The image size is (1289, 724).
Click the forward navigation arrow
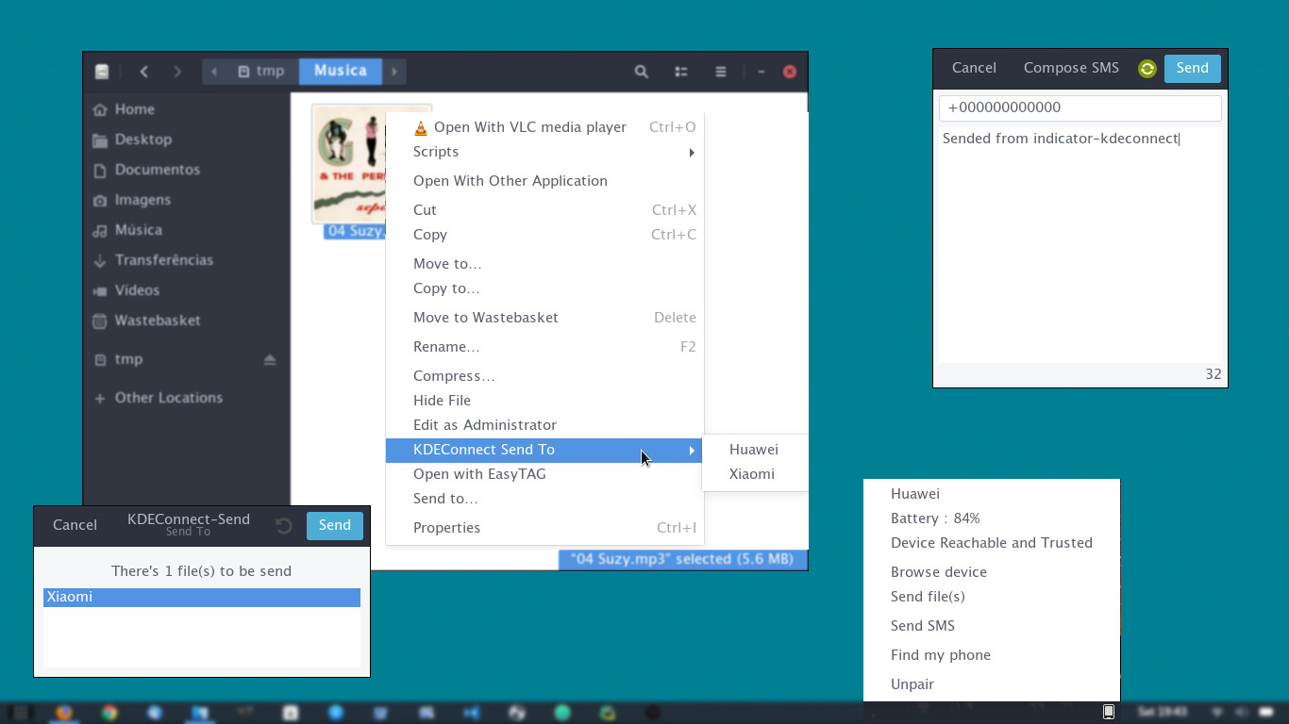(177, 71)
